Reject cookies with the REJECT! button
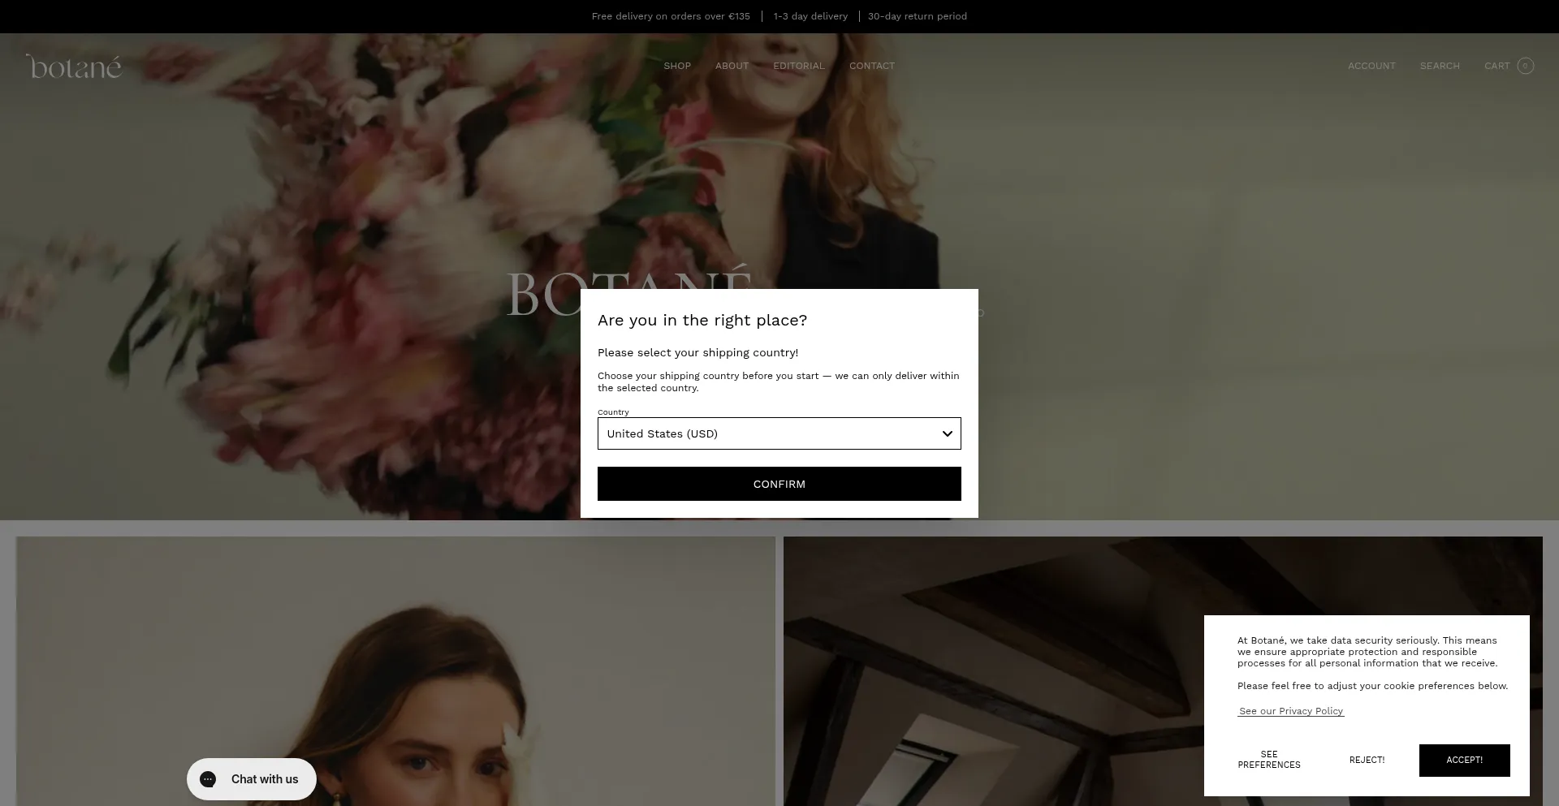 [x=1367, y=760]
